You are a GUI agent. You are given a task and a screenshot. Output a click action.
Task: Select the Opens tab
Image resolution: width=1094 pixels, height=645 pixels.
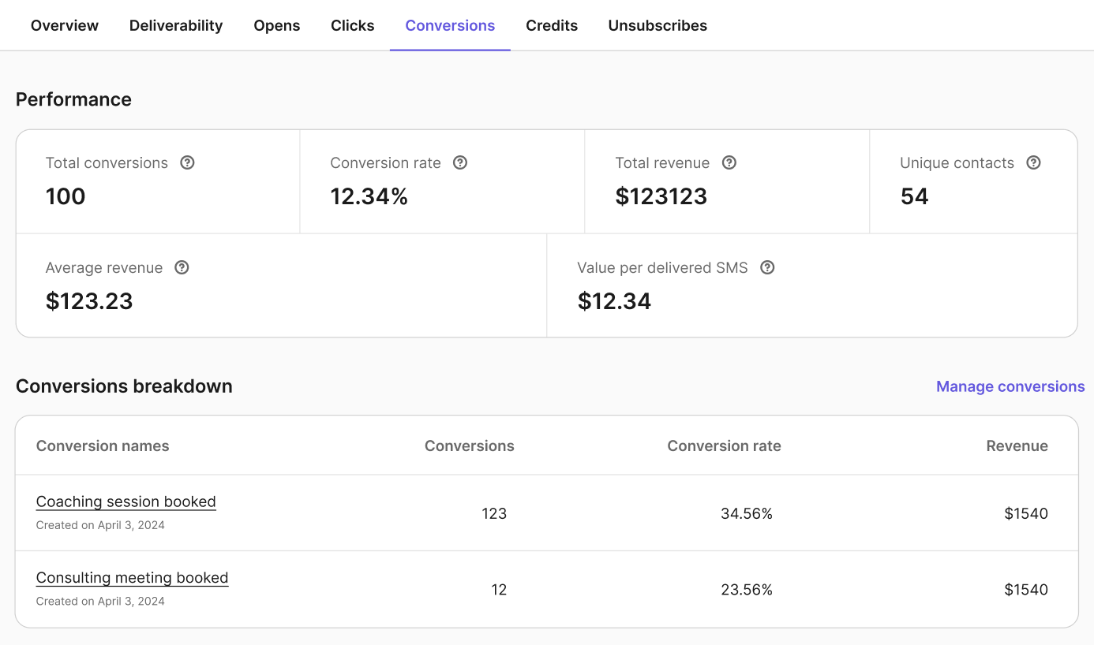(276, 24)
